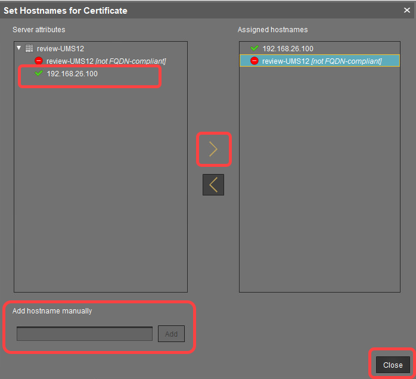Select highlighted review-UMS12 in Assigned hostnames
This screenshot has width=416, height=379.
point(322,61)
